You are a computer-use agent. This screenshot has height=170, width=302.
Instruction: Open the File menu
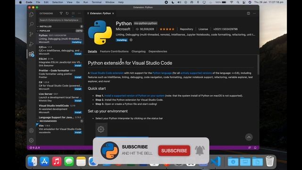click(38, 2)
